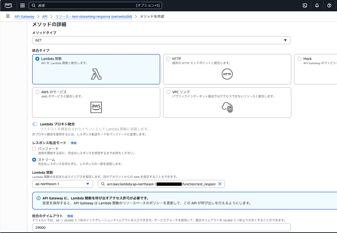Click the メソッドを作成 breadcrumb text
The image size is (337, 233).
(152, 17)
